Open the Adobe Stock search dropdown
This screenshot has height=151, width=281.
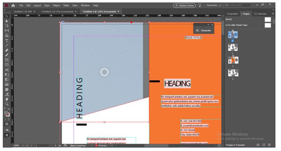pyautogui.click(x=227, y=5)
